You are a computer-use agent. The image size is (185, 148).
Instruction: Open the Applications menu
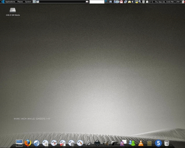(x=10, y=2)
